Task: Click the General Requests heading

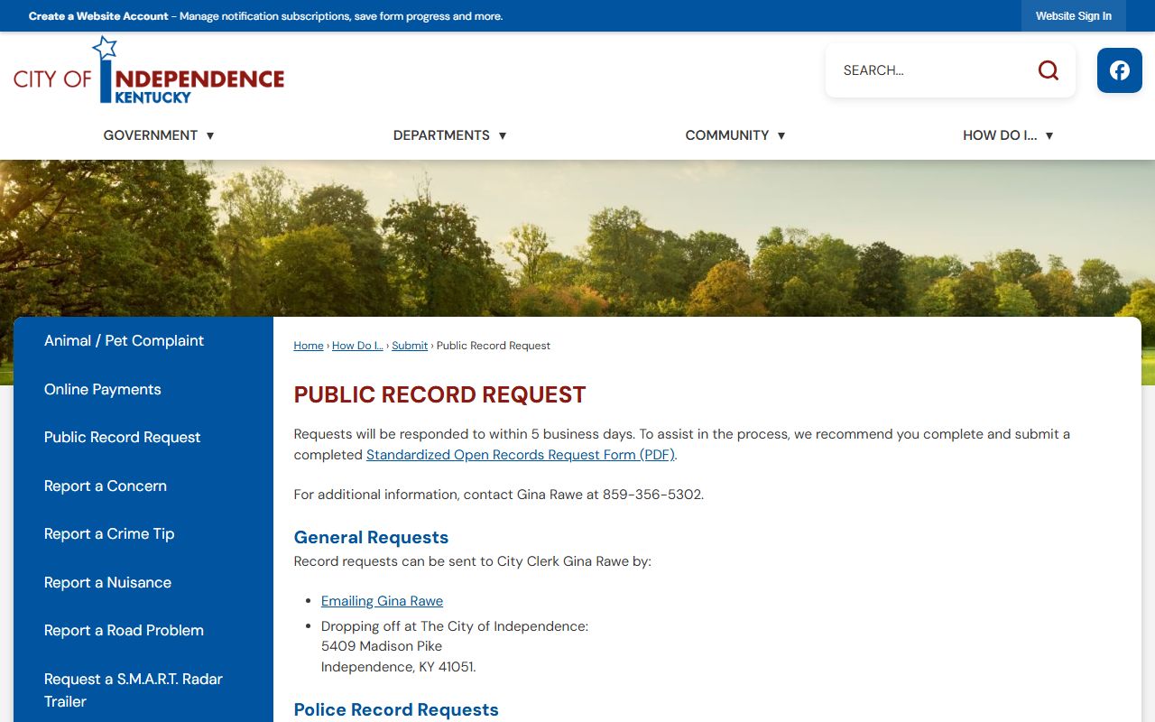Action: (x=371, y=538)
